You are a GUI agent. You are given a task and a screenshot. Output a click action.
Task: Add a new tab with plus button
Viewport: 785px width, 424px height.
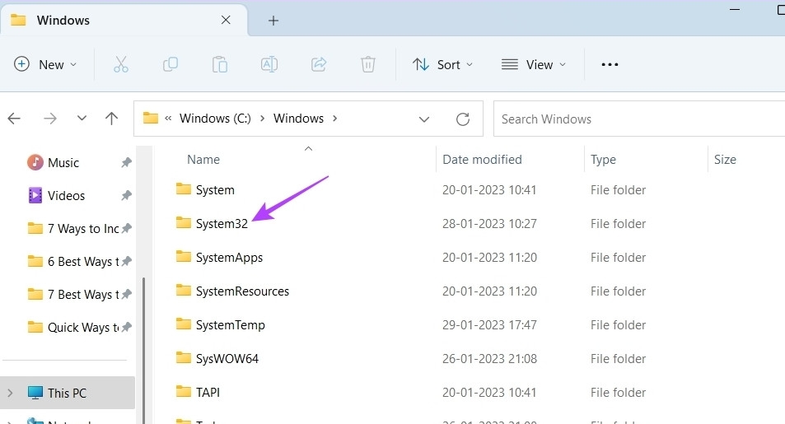point(273,21)
